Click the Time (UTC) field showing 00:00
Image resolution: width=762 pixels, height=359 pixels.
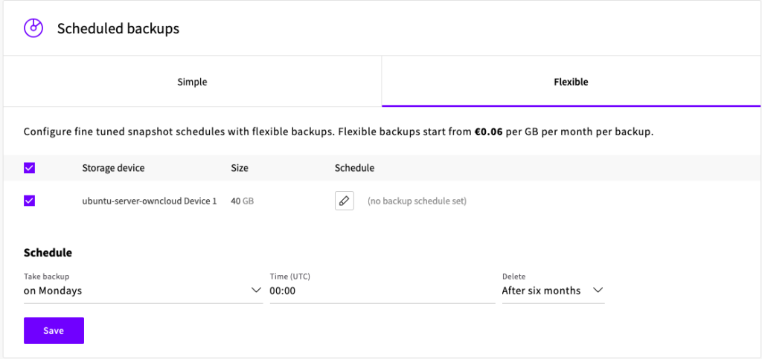click(x=381, y=291)
